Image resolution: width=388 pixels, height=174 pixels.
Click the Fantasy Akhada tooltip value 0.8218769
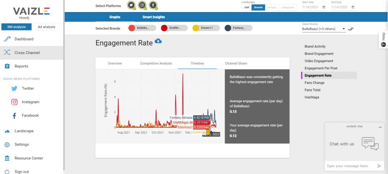tap(201, 117)
